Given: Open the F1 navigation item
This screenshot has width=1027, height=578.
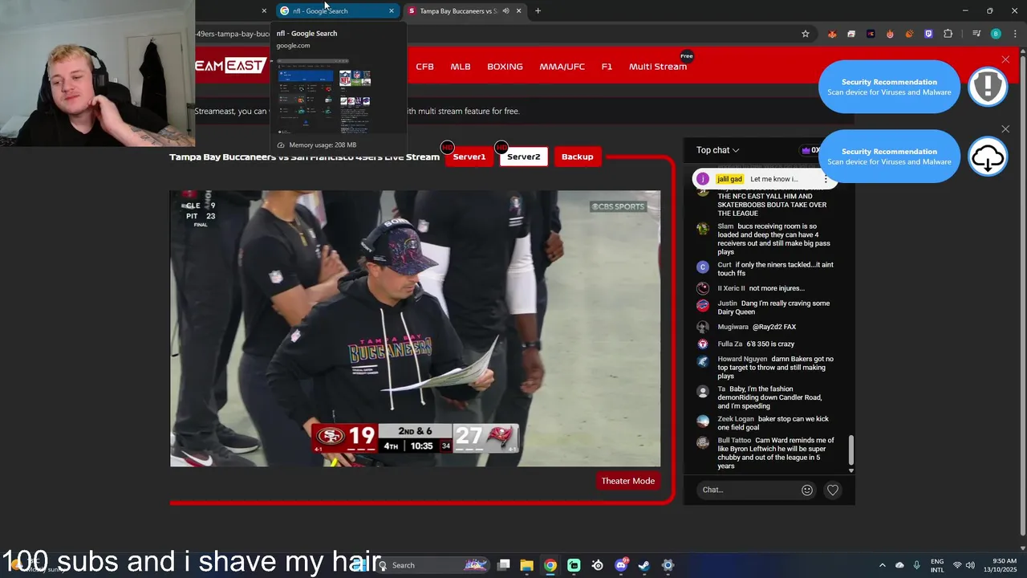Looking at the screenshot, I should point(607,67).
